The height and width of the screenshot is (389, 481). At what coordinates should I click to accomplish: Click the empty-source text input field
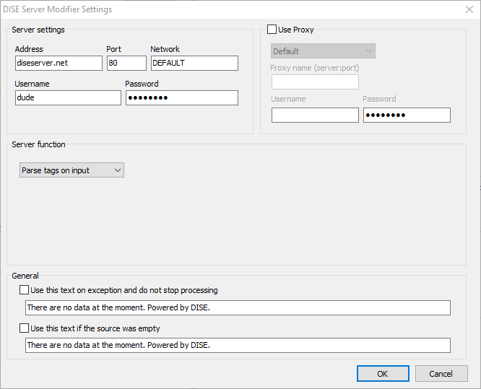tap(238, 346)
